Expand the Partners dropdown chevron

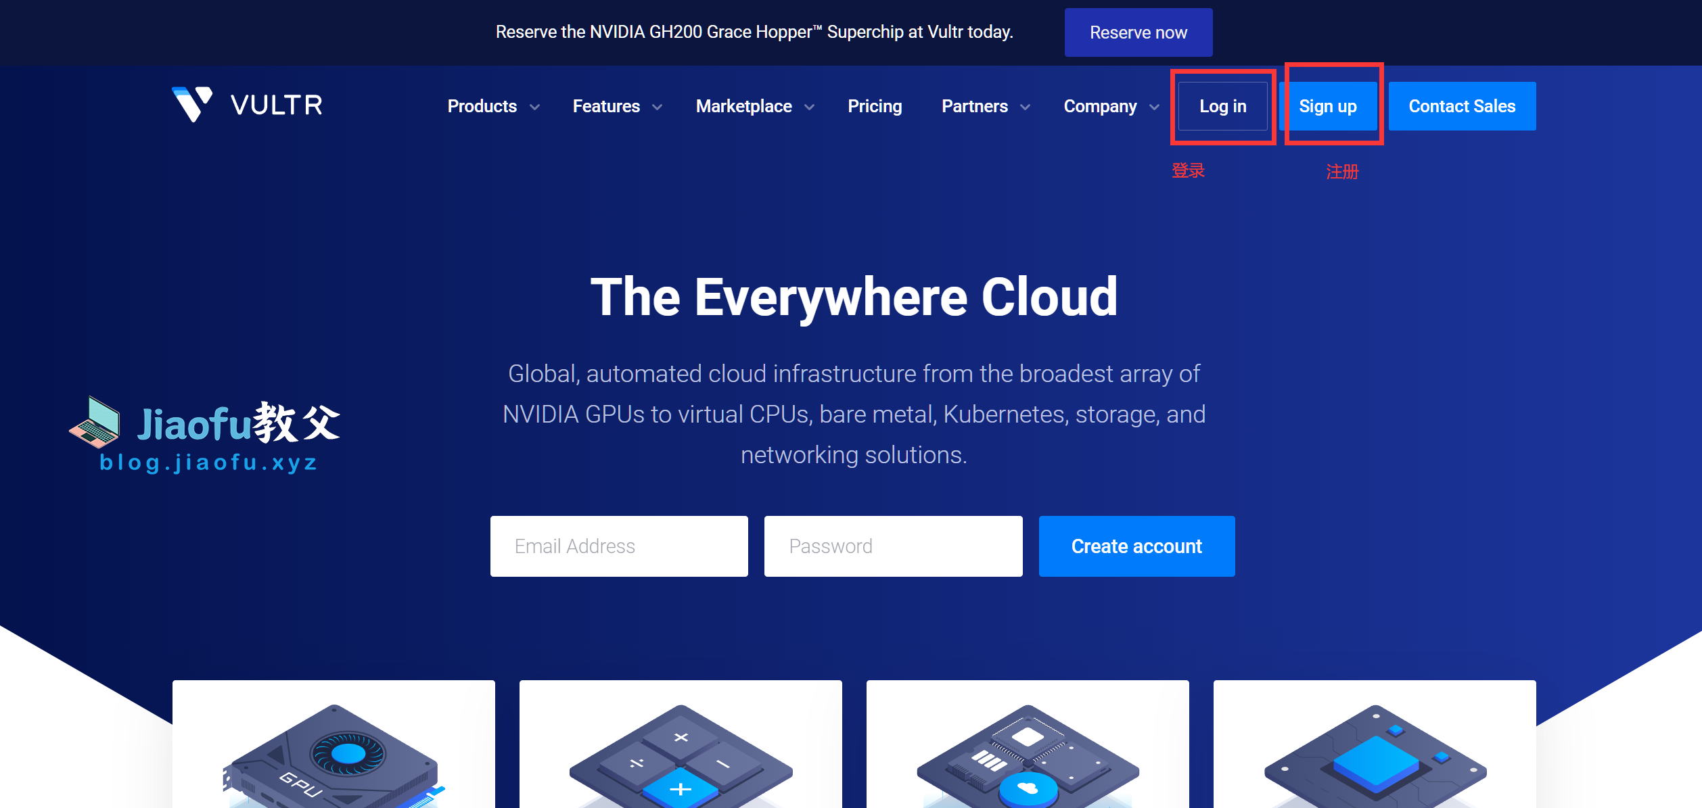(x=1025, y=107)
